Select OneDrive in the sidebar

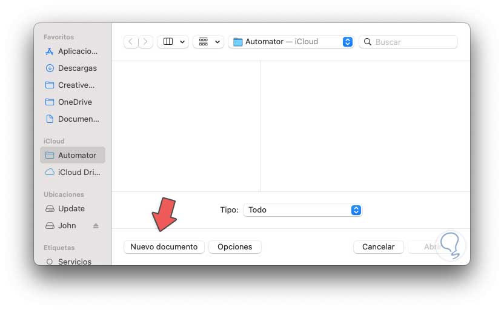tap(73, 102)
